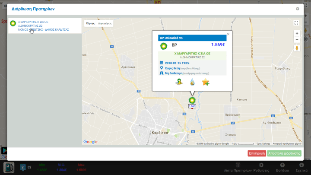The image size is (311, 175).
Task: Zoom out on the map
Action: click(296, 40)
